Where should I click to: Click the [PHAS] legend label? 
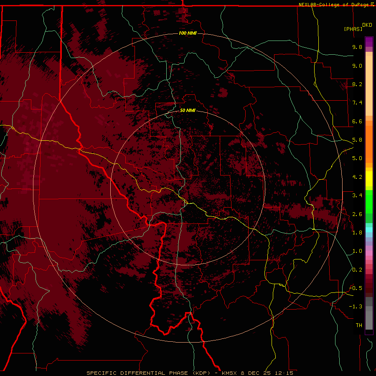click(x=353, y=29)
